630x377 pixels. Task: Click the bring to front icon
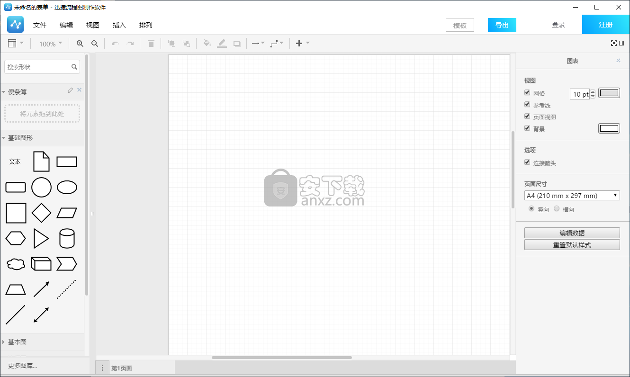point(172,44)
